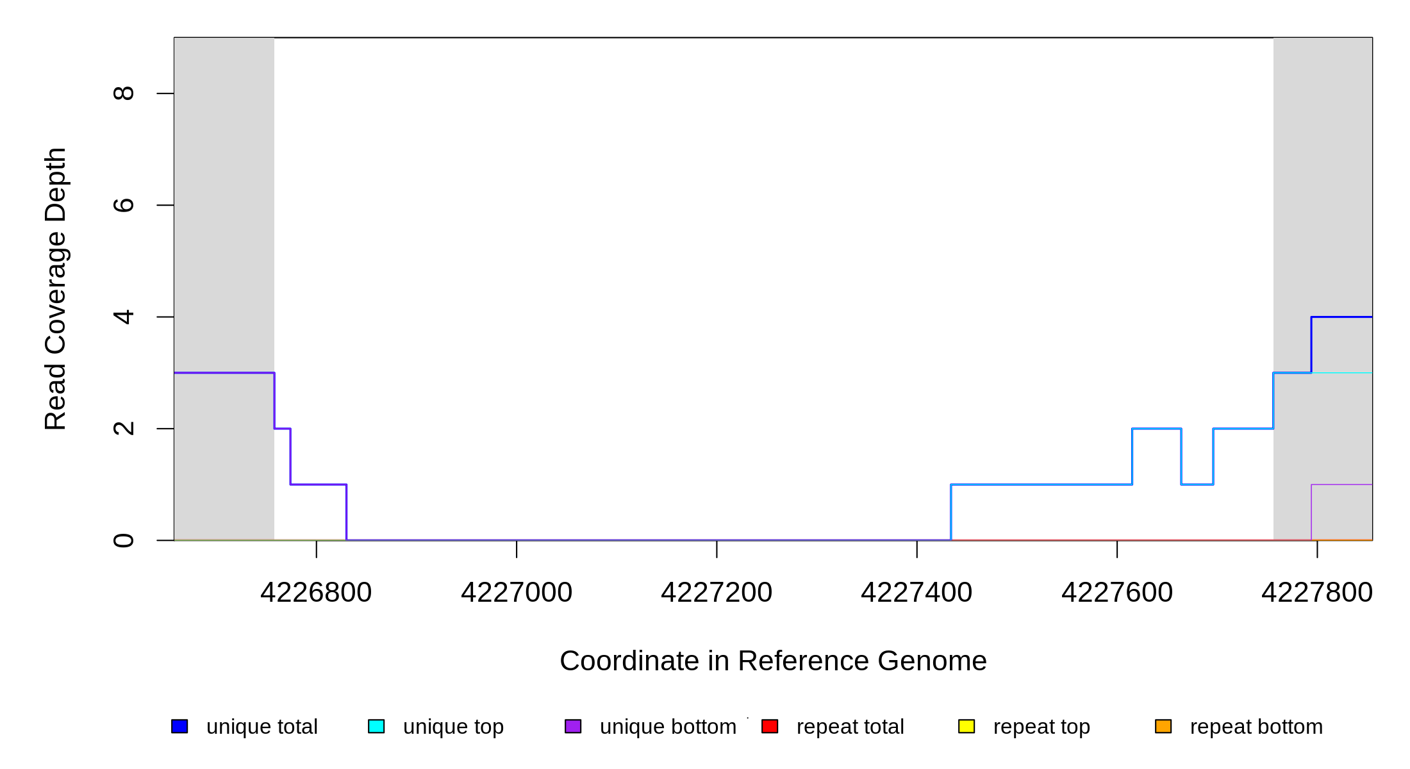Click the yellow repeat top legend swatch
The width and height of the screenshot is (1410, 769).
click(966, 726)
